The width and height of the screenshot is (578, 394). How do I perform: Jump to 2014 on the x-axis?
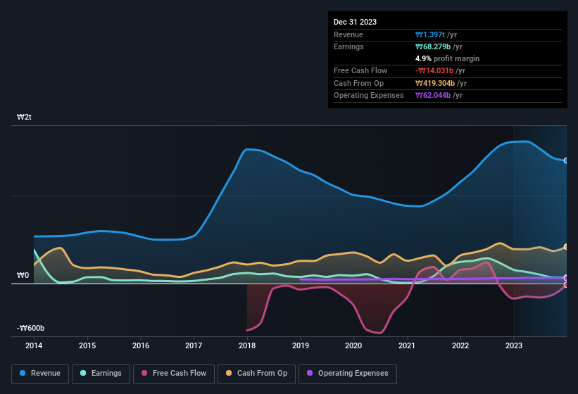(x=34, y=345)
